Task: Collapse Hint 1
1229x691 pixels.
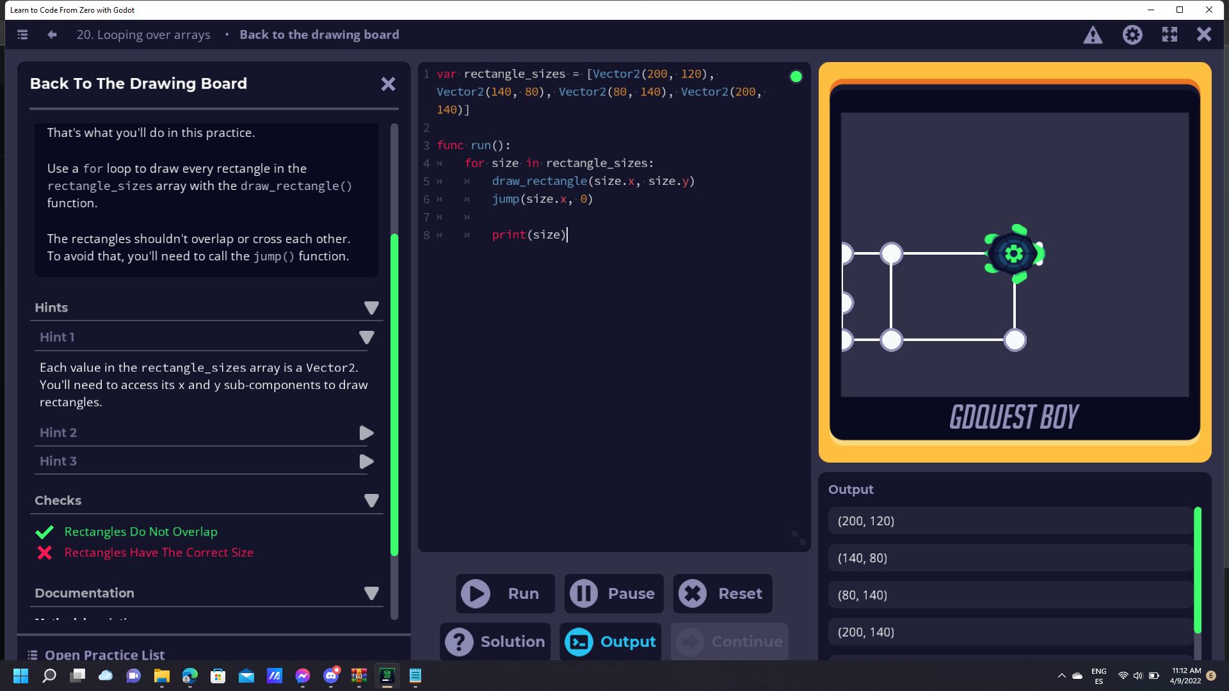Action: pyautogui.click(x=366, y=337)
